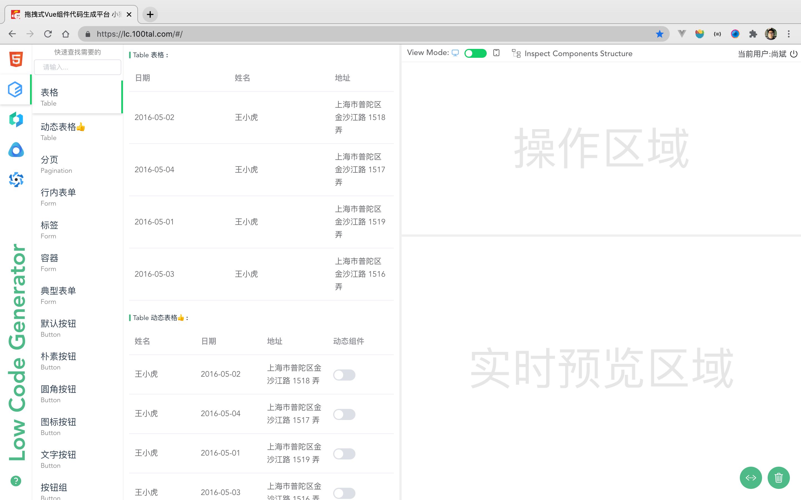Click the green trash clear button
Image resolution: width=801 pixels, height=500 pixels.
click(778, 477)
